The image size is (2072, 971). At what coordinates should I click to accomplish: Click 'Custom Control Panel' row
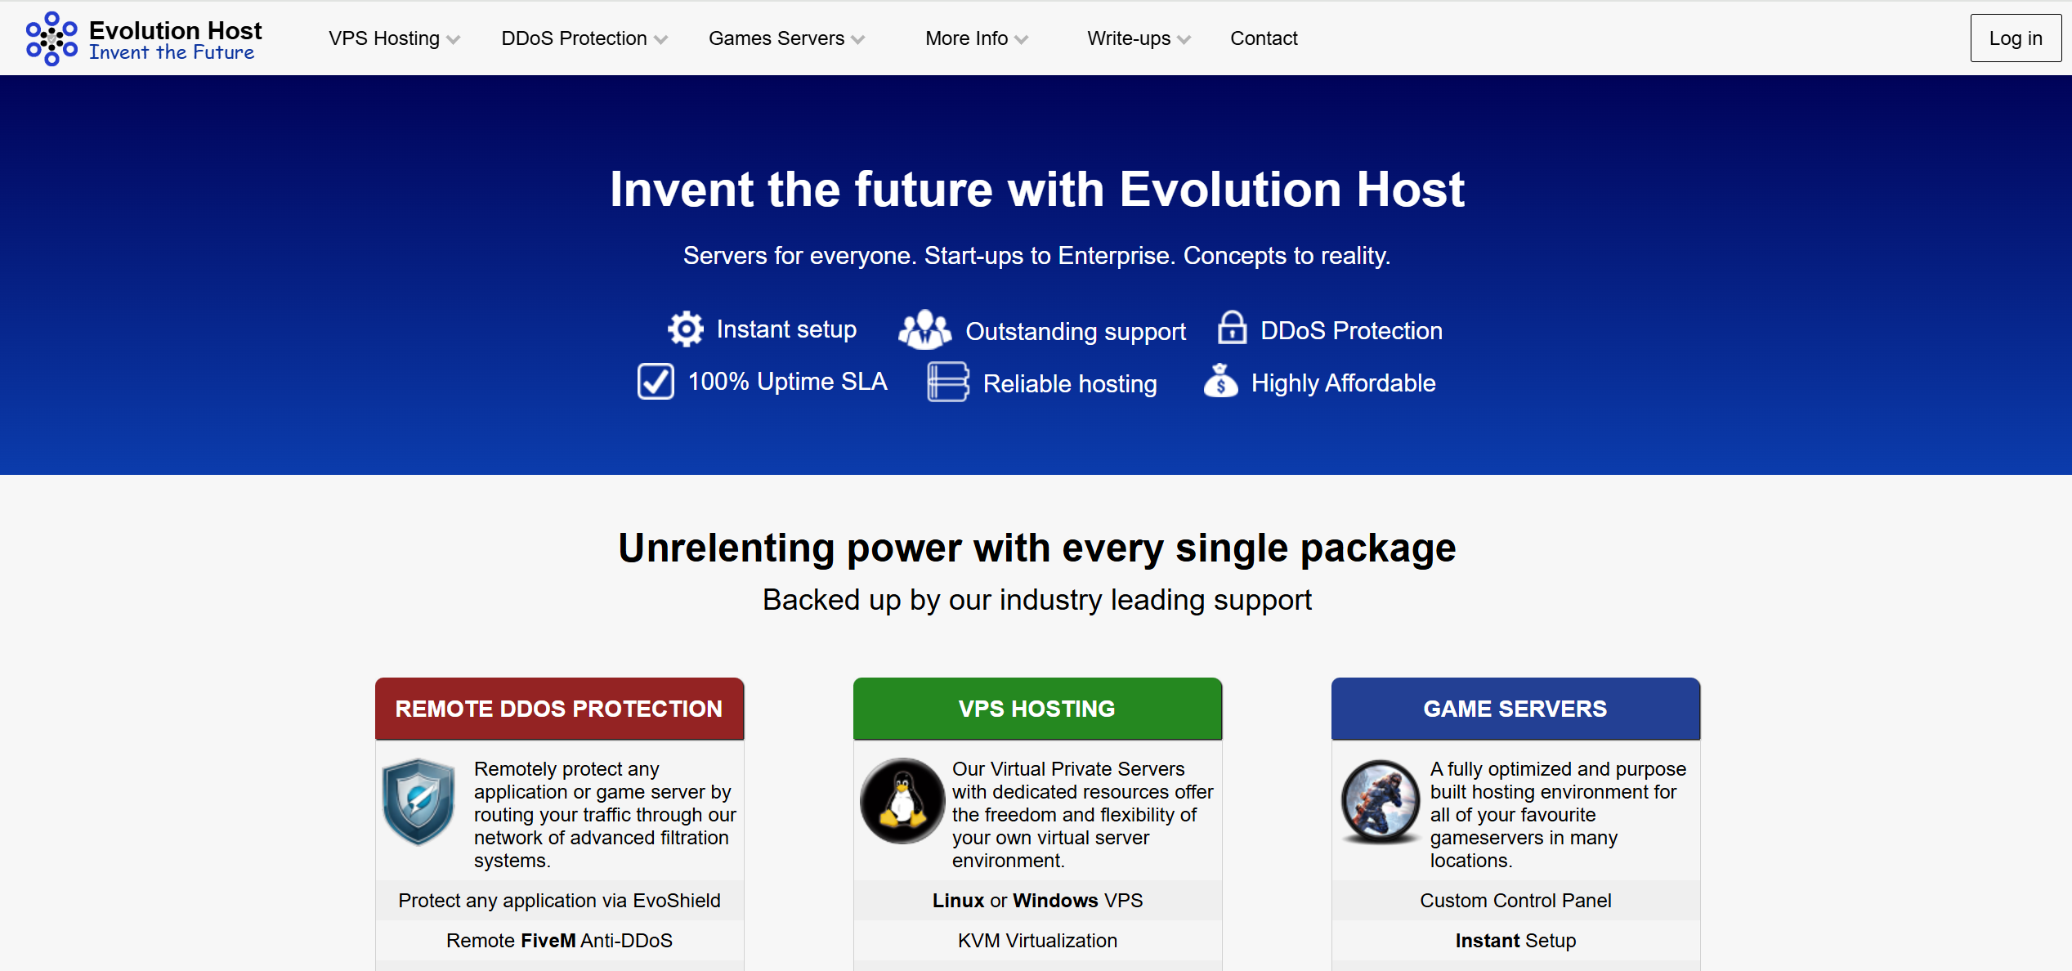point(1515,901)
